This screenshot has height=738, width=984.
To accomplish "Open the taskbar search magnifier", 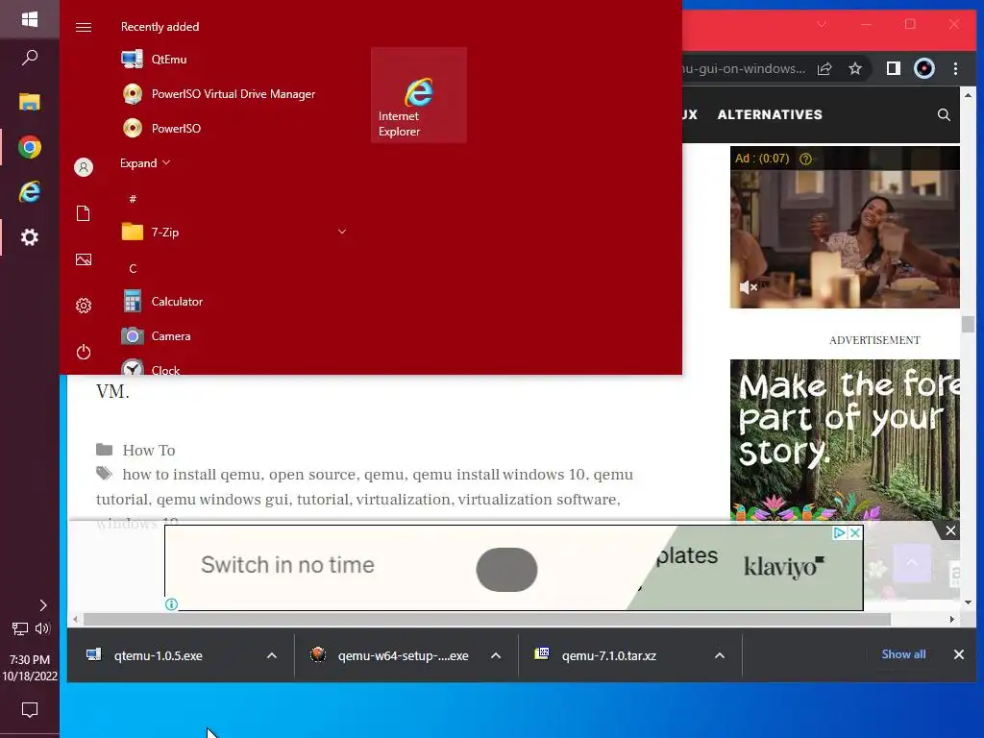I will coord(30,58).
